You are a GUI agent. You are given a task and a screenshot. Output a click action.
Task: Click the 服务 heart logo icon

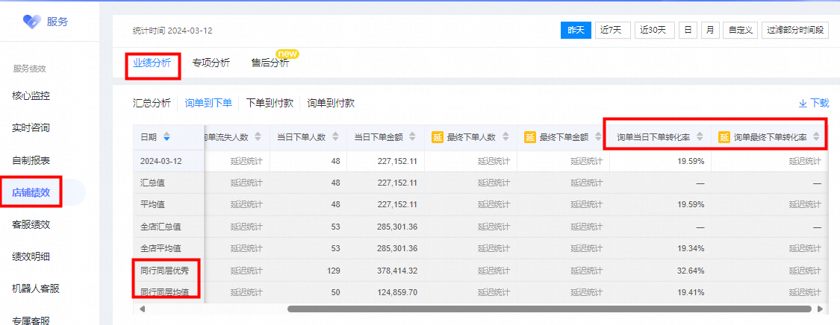(x=31, y=22)
